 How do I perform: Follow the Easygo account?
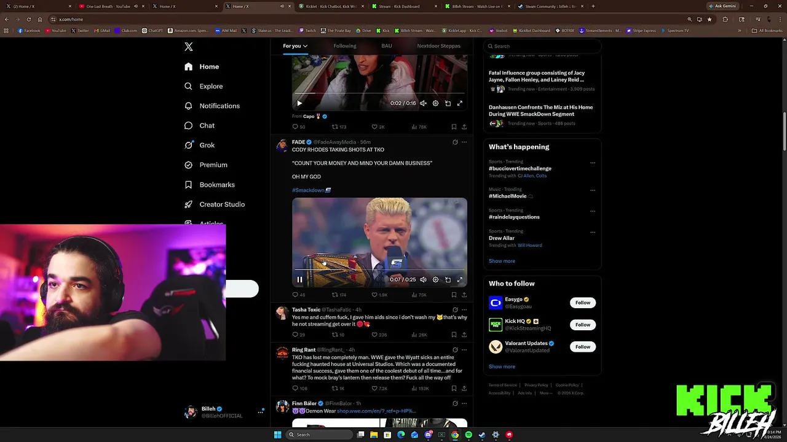coord(583,303)
